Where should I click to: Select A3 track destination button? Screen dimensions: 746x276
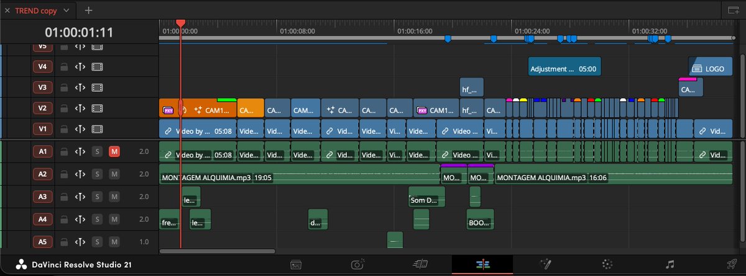(x=42, y=197)
